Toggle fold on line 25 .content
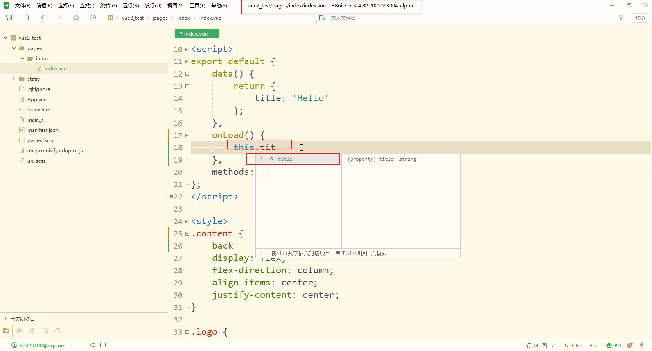Viewport: 652px width, 351px height. pos(187,234)
